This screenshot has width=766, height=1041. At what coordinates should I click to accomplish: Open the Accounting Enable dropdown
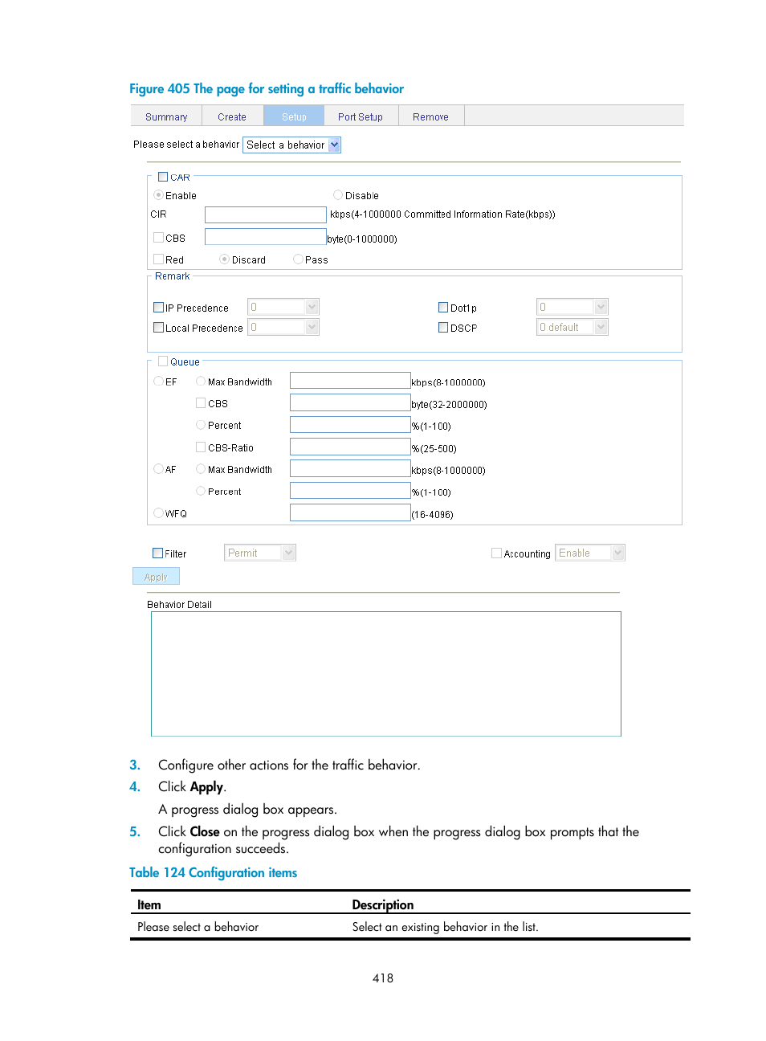click(x=590, y=553)
